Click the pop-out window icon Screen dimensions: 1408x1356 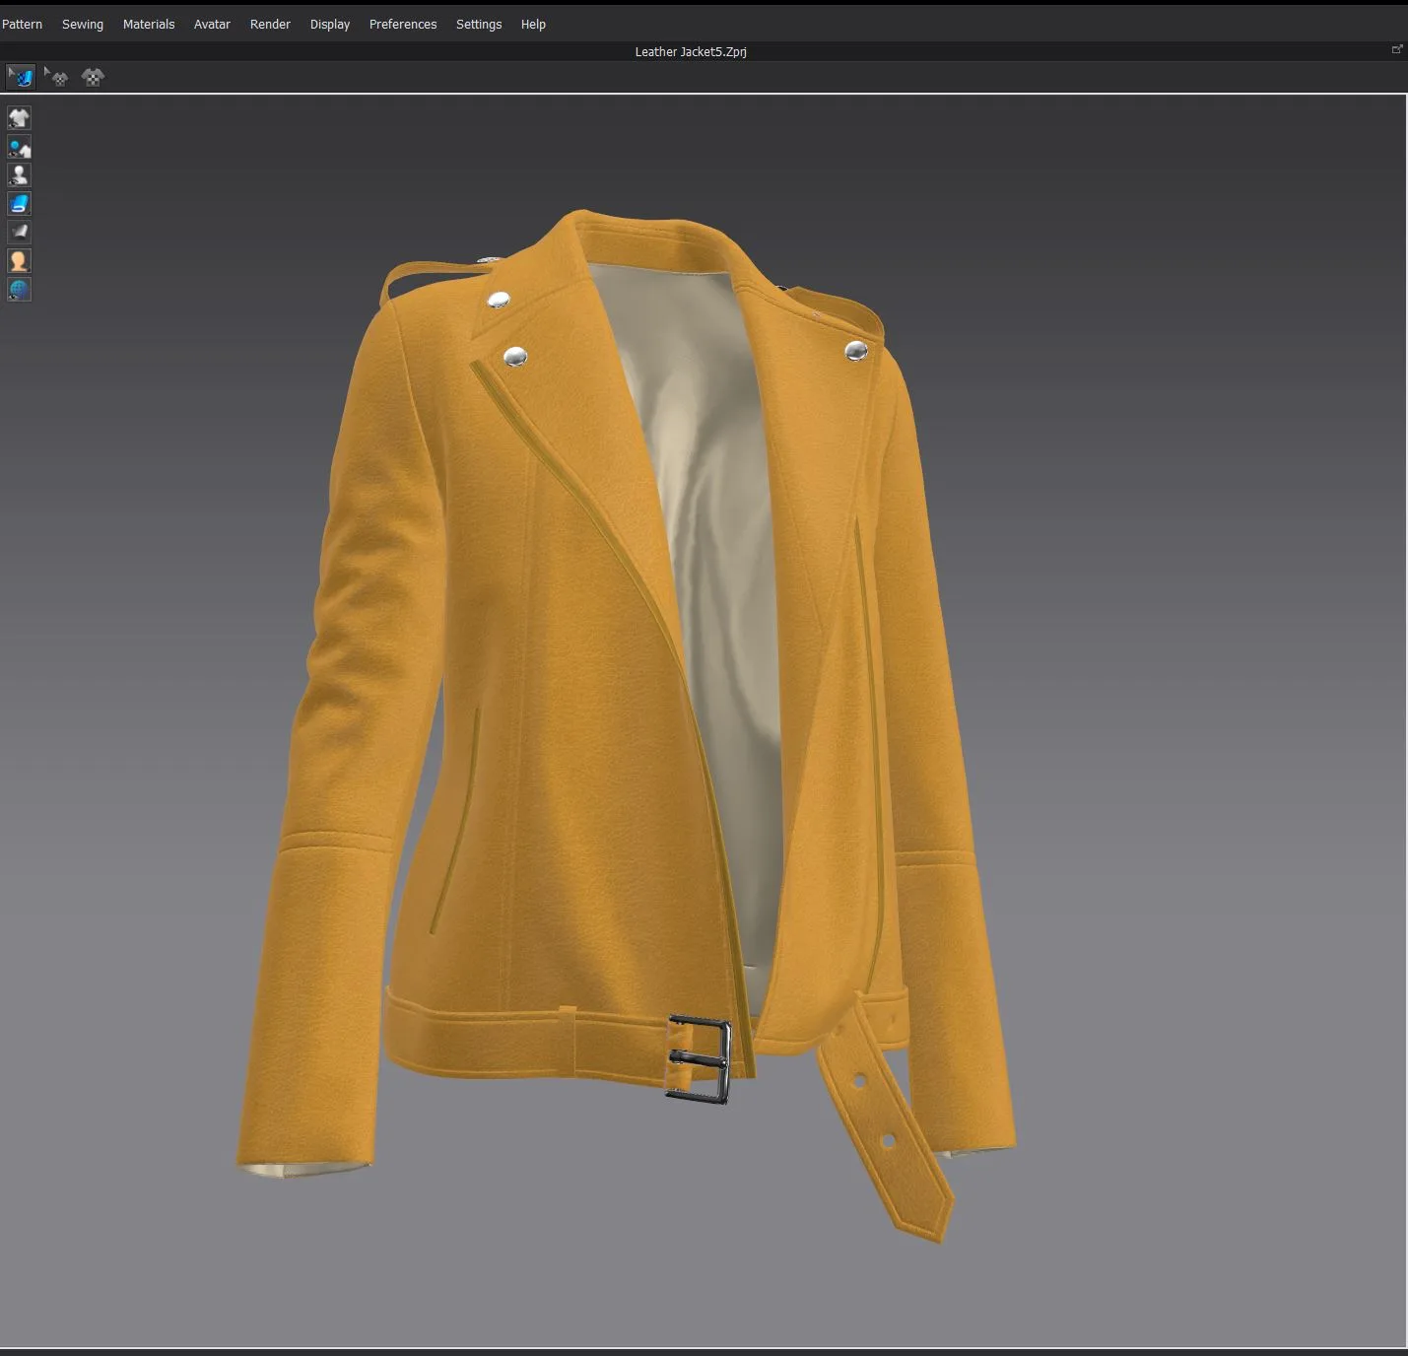click(1396, 47)
